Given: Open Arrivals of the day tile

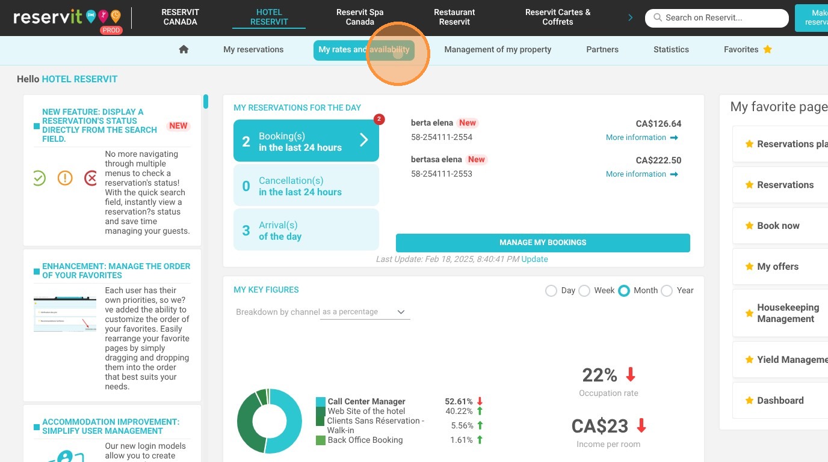Looking at the screenshot, I should tap(306, 230).
